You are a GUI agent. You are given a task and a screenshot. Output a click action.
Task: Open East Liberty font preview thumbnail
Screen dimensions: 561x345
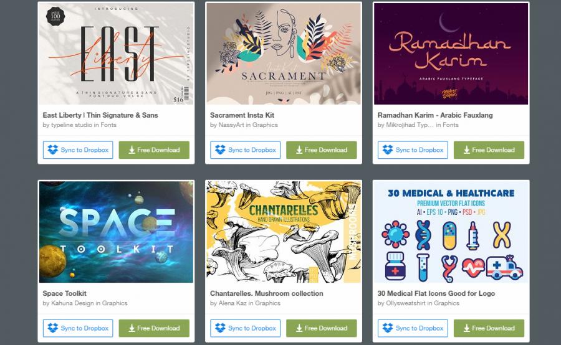pos(117,54)
